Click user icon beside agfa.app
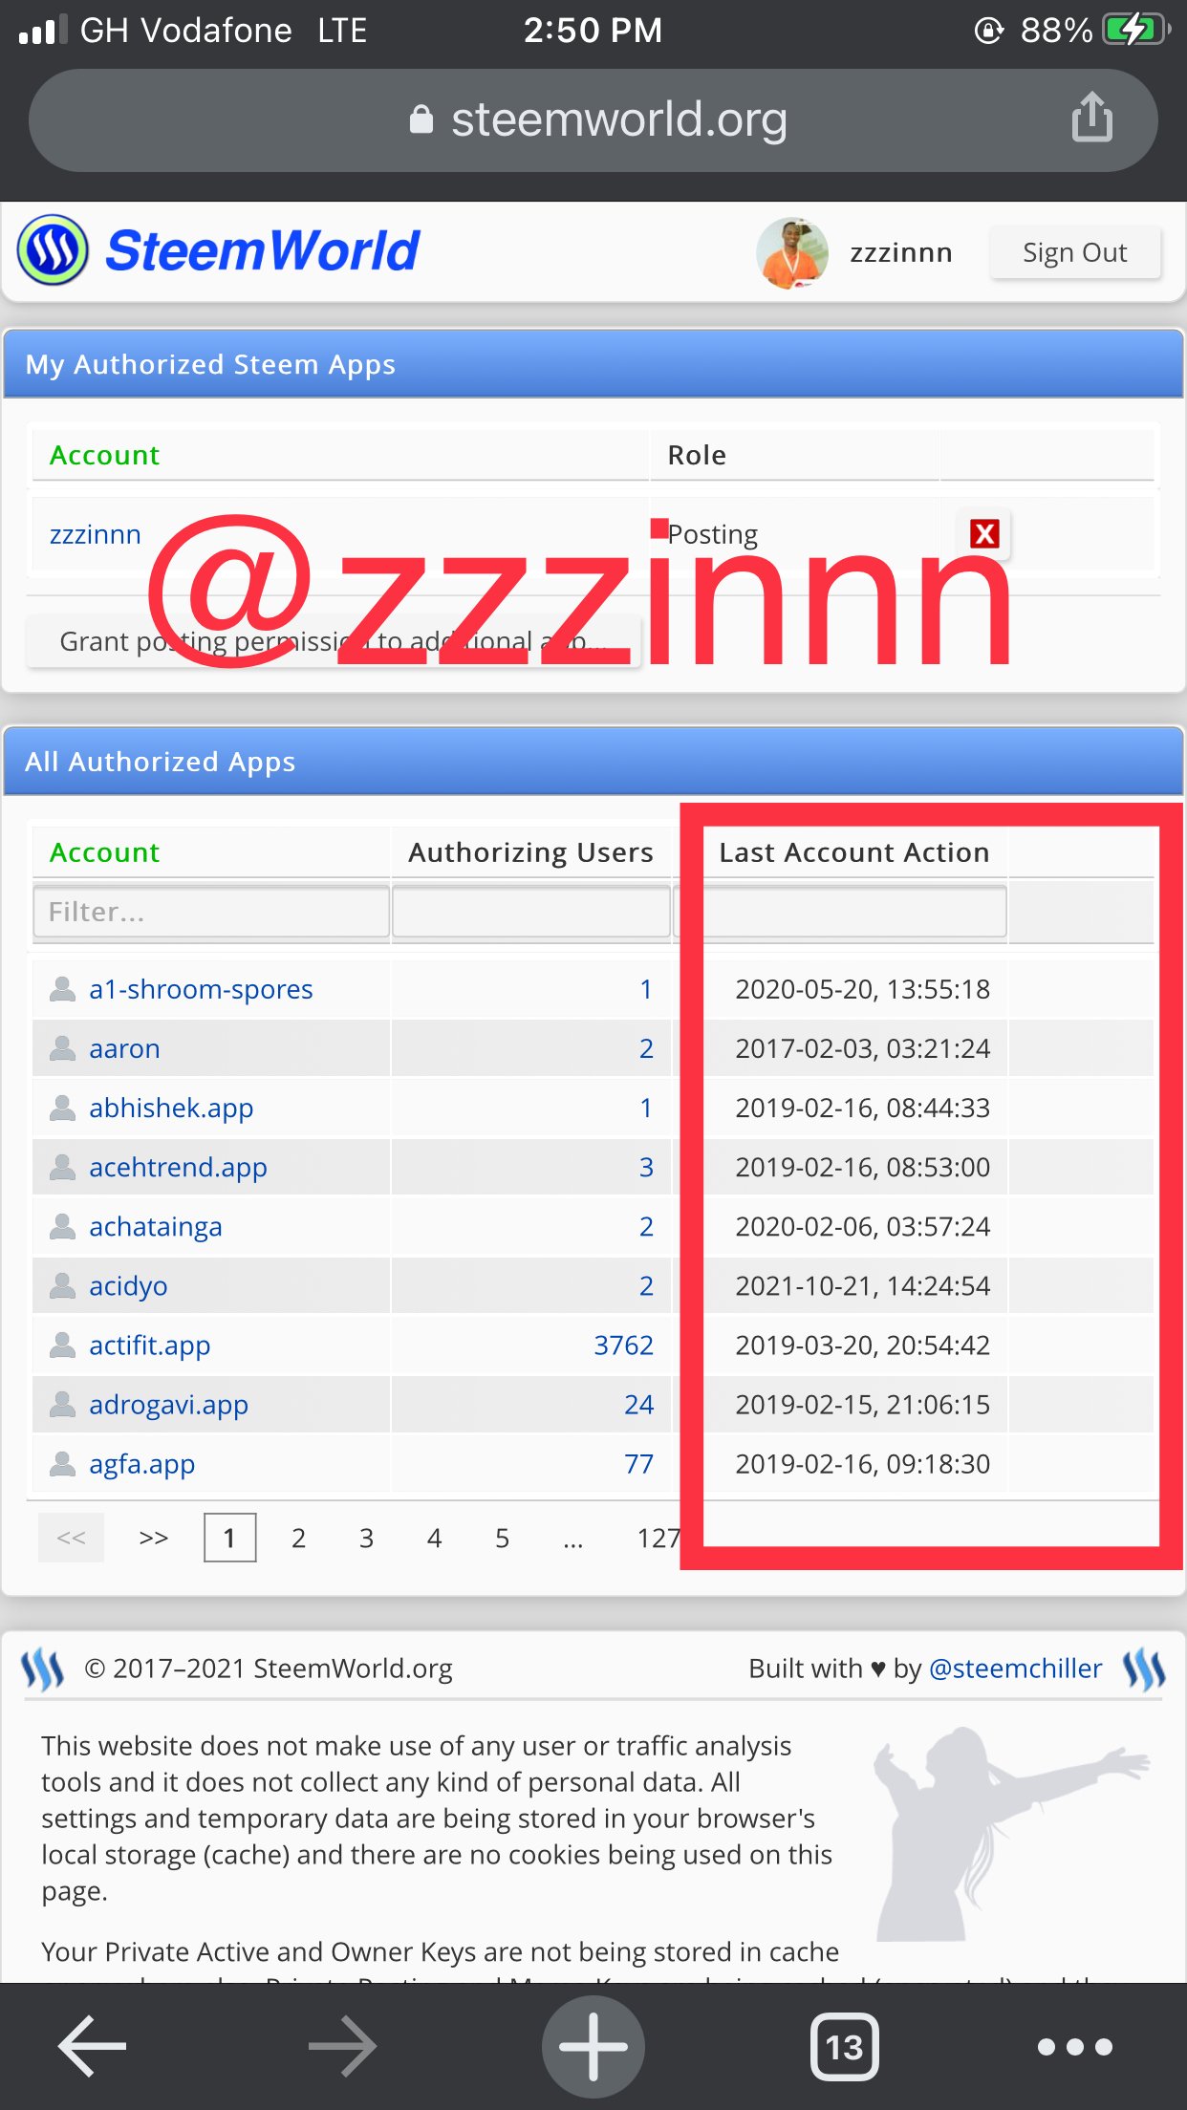Image resolution: width=1187 pixels, height=2110 pixels. pos(62,1463)
